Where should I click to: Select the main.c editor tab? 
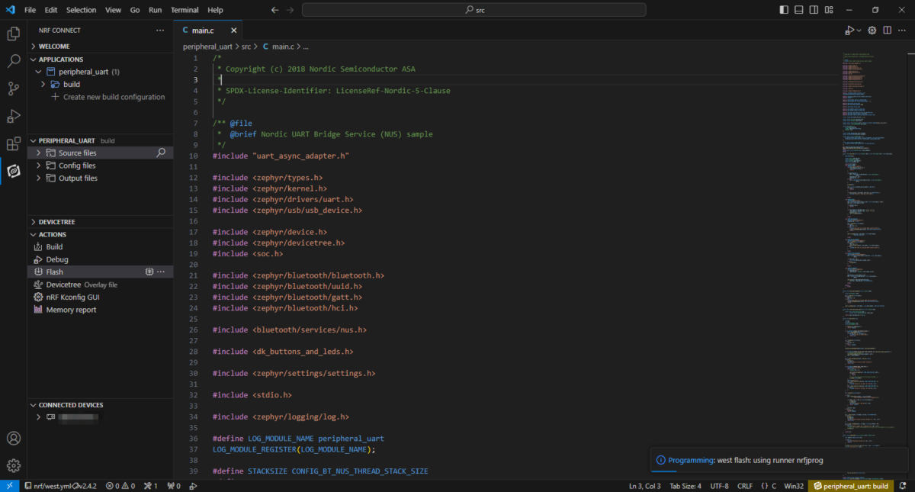click(x=208, y=31)
